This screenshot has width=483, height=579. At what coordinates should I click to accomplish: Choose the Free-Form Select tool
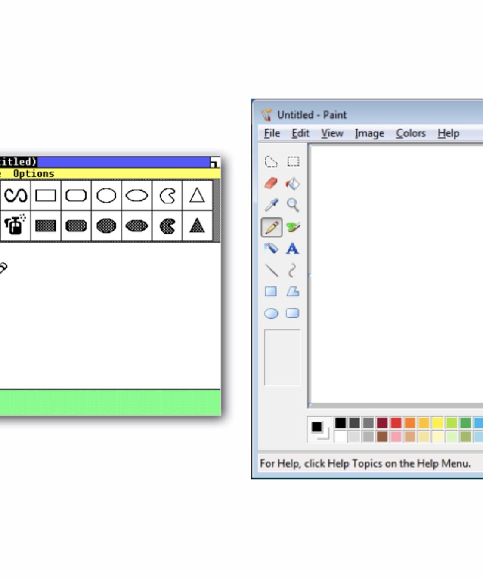(271, 162)
